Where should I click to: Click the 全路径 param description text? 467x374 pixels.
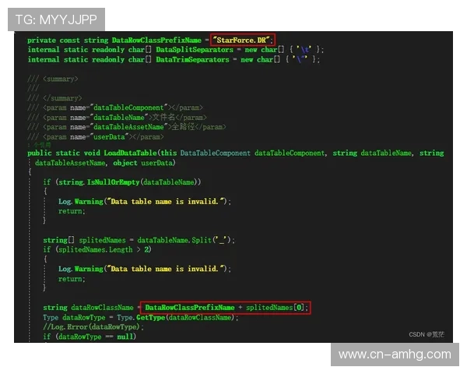183,127
